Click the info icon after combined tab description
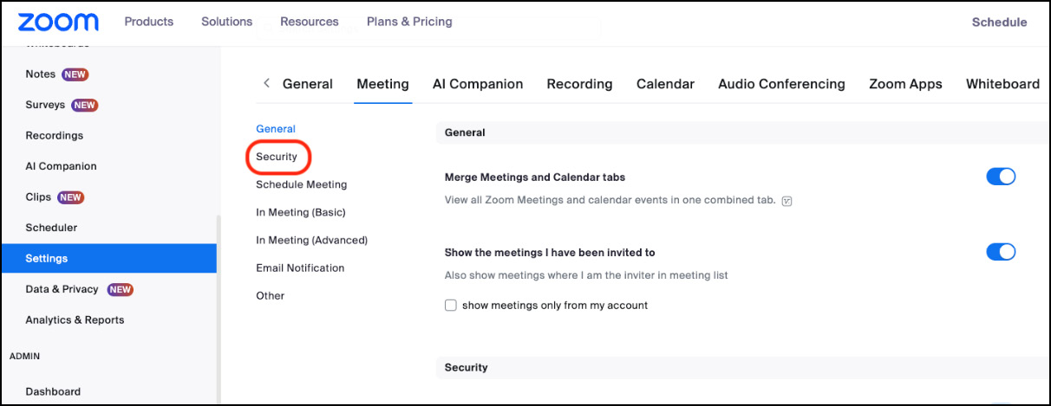 787,201
